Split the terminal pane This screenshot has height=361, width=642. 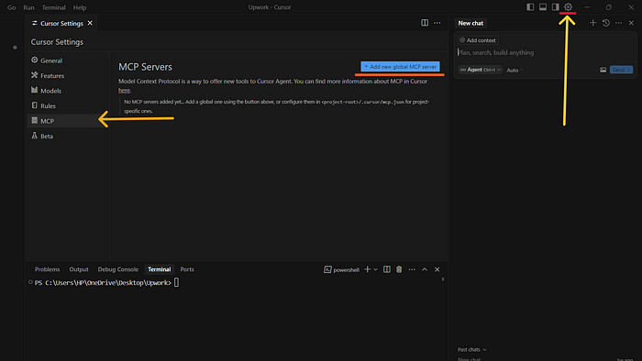[x=387, y=269]
